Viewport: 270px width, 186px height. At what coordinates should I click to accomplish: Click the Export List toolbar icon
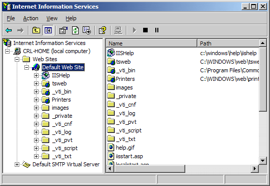tap(87, 30)
